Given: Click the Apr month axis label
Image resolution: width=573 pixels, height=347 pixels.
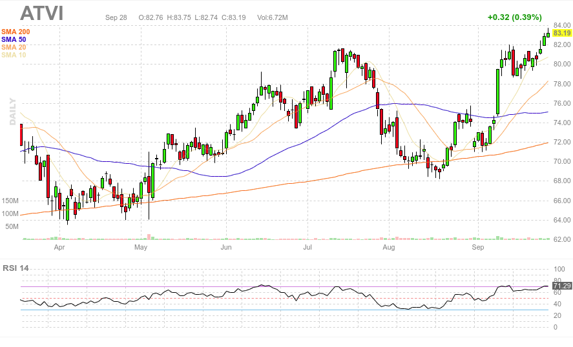Looking at the screenshot, I should pos(59,248).
